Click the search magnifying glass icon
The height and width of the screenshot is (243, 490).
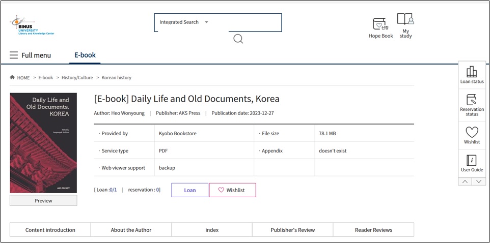coord(238,39)
